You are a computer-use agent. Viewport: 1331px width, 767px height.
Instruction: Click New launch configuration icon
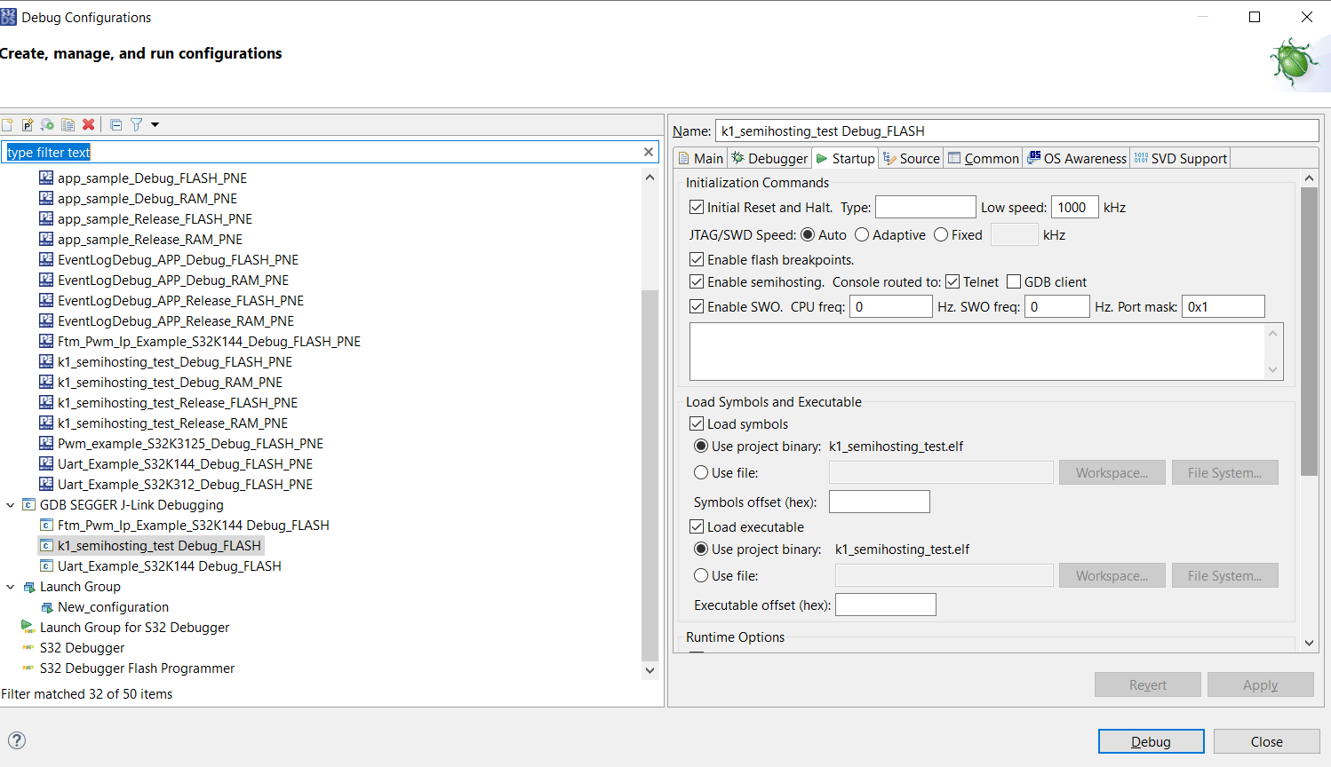tap(8, 125)
